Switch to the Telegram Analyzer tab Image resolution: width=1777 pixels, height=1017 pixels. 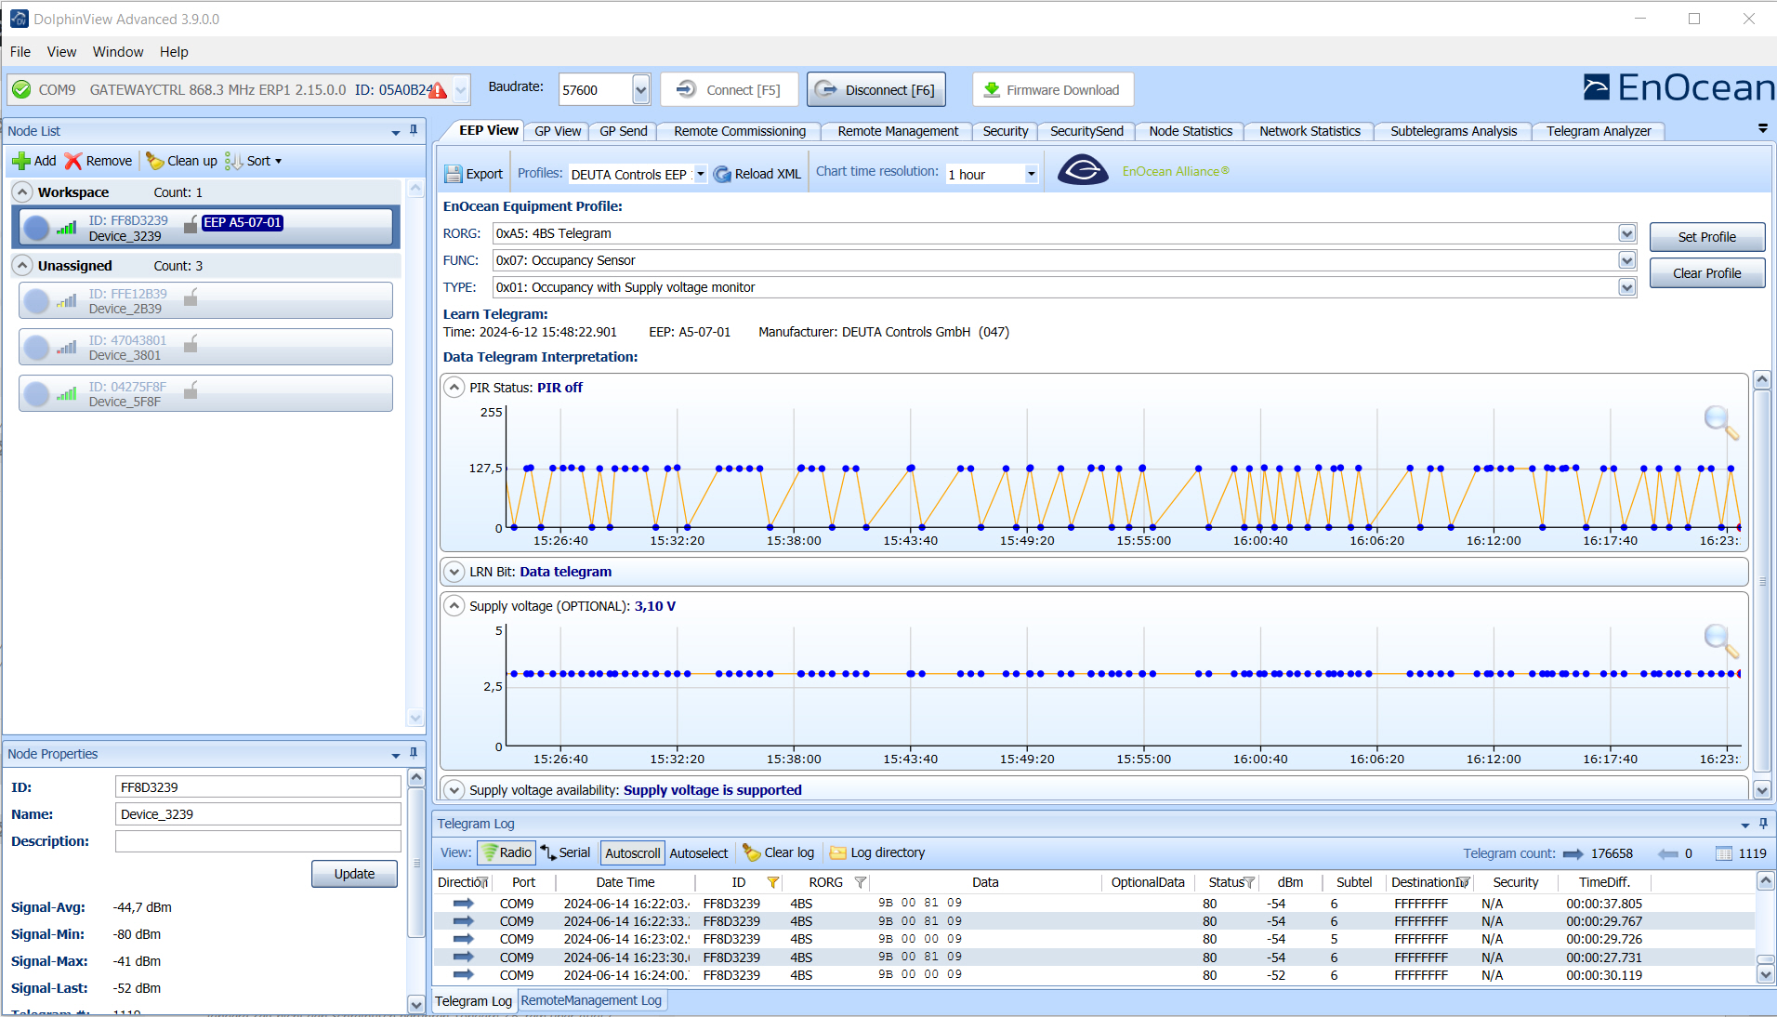pyautogui.click(x=1599, y=131)
